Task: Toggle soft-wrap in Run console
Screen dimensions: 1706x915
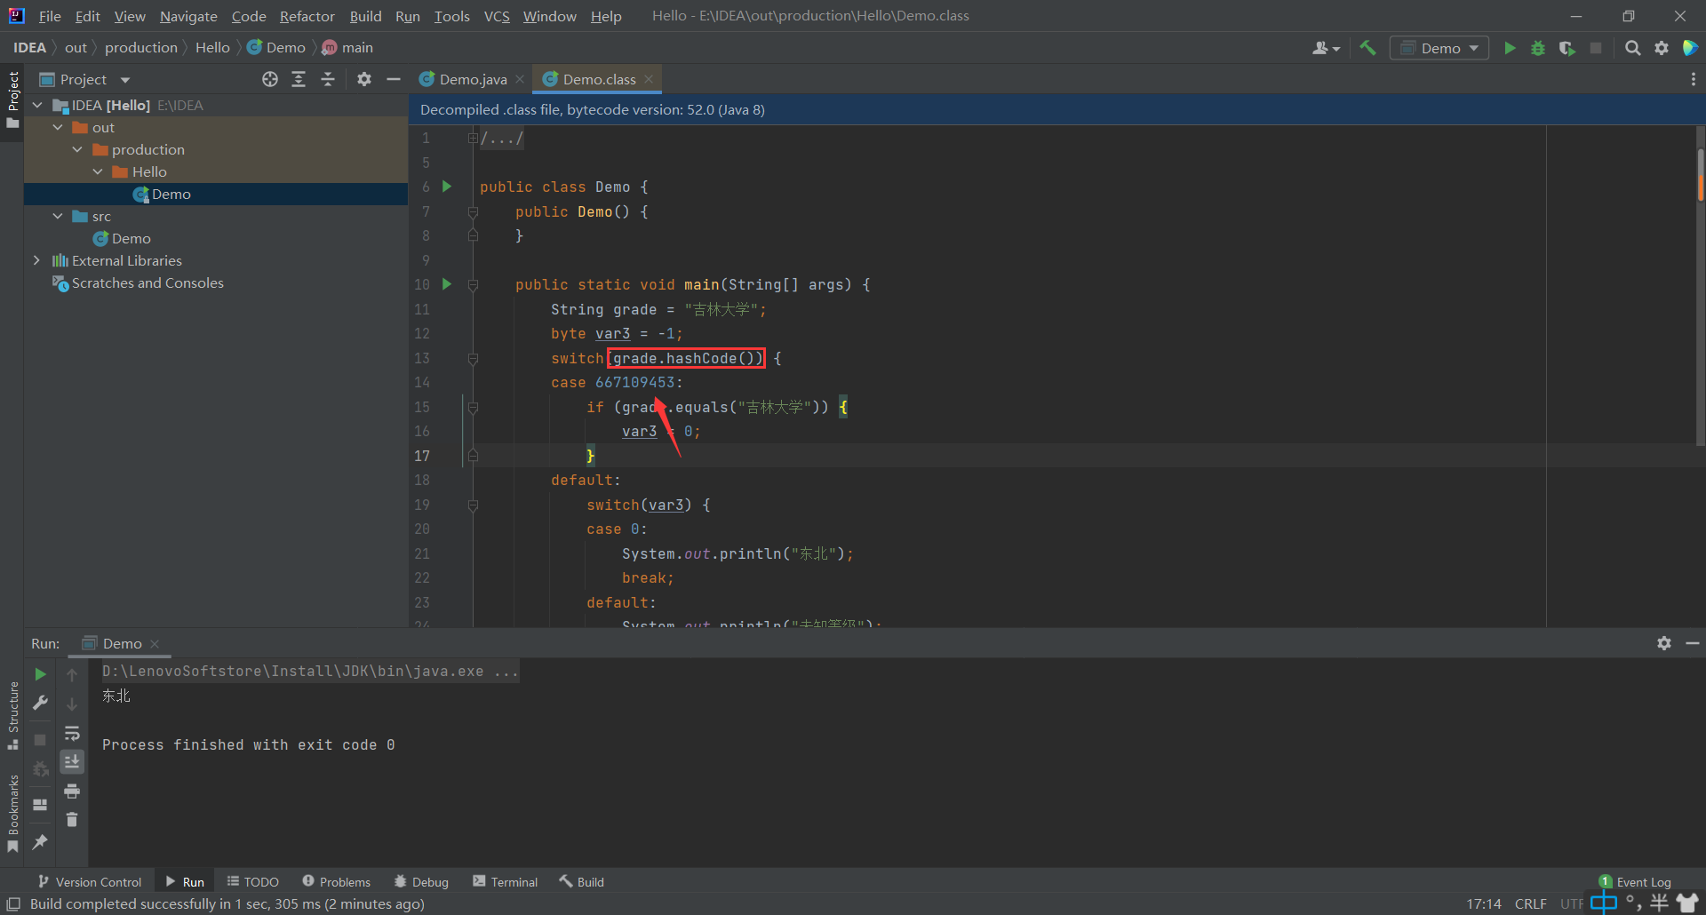Action: [x=72, y=733]
